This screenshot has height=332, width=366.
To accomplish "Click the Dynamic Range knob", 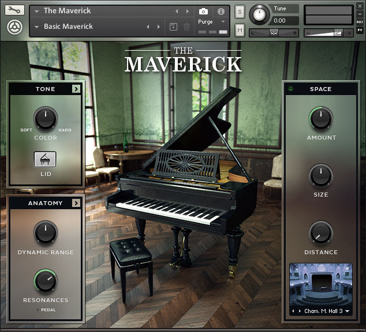I will (46, 232).
